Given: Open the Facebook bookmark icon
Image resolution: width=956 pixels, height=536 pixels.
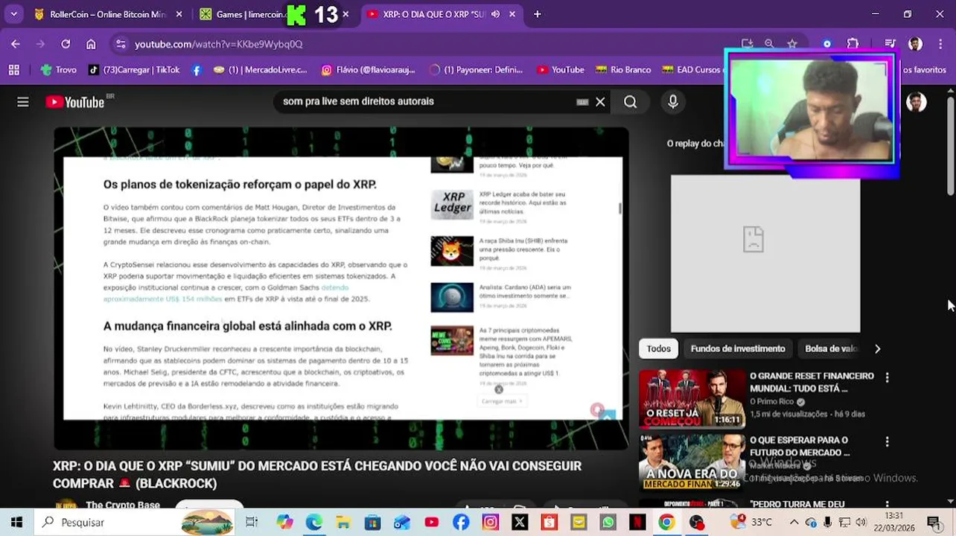Looking at the screenshot, I should pos(197,70).
